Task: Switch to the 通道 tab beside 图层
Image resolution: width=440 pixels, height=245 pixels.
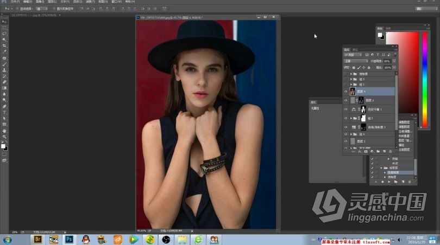Action: pyautogui.click(x=355, y=49)
